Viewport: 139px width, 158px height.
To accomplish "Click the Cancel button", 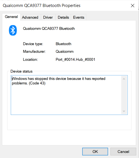I will click(123, 152).
